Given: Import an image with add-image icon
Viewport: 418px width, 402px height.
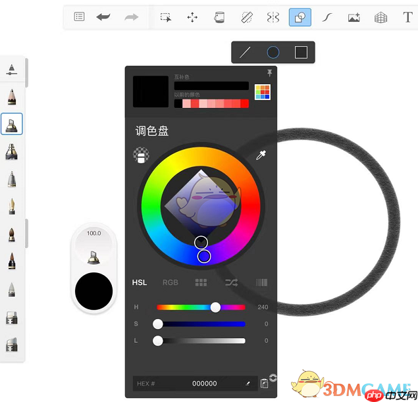Looking at the screenshot, I should pos(354,18).
